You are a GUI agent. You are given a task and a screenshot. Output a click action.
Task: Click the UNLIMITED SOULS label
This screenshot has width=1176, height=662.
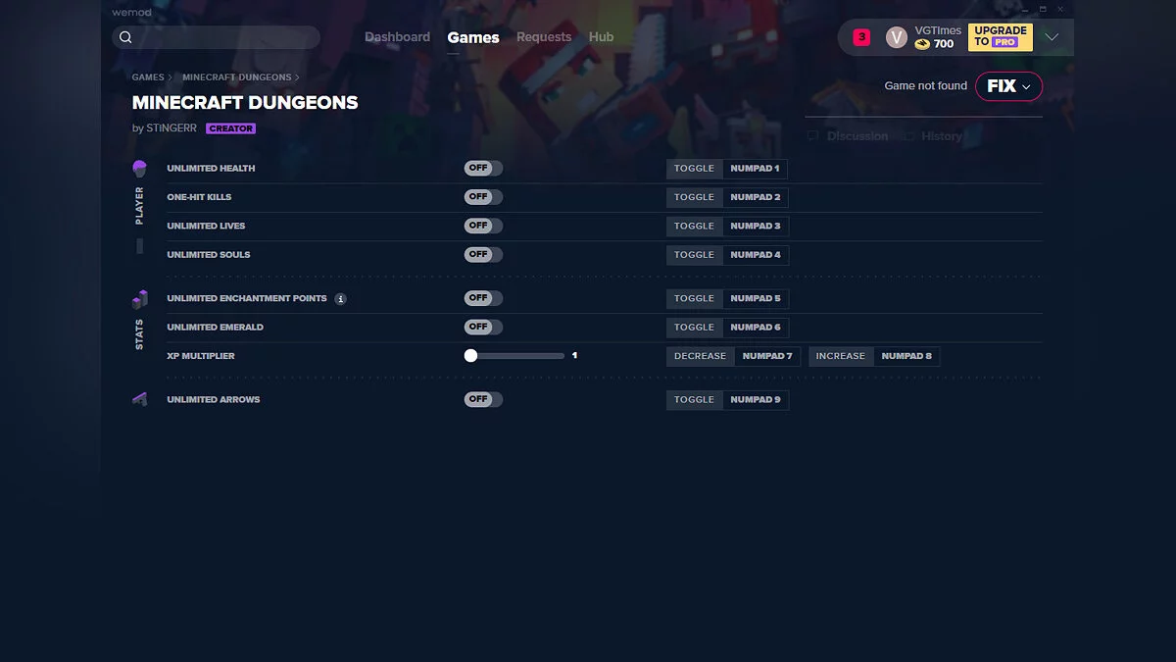(x=209, y=254)
